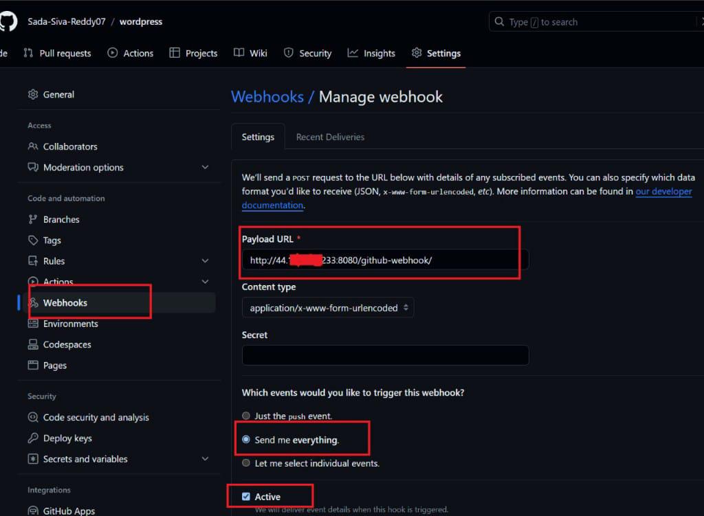Open Webhooks in the sidebar
The image size is (704, 516).
pyautogui.click(x=118, y=302)
